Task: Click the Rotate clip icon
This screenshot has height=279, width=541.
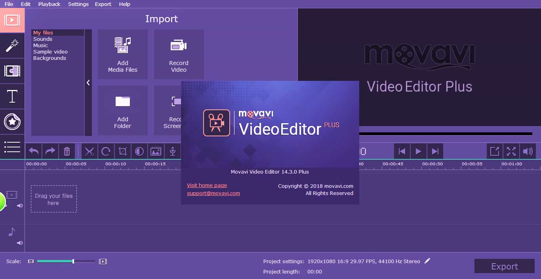Action: pyautogui.click(x=106, y=151)
